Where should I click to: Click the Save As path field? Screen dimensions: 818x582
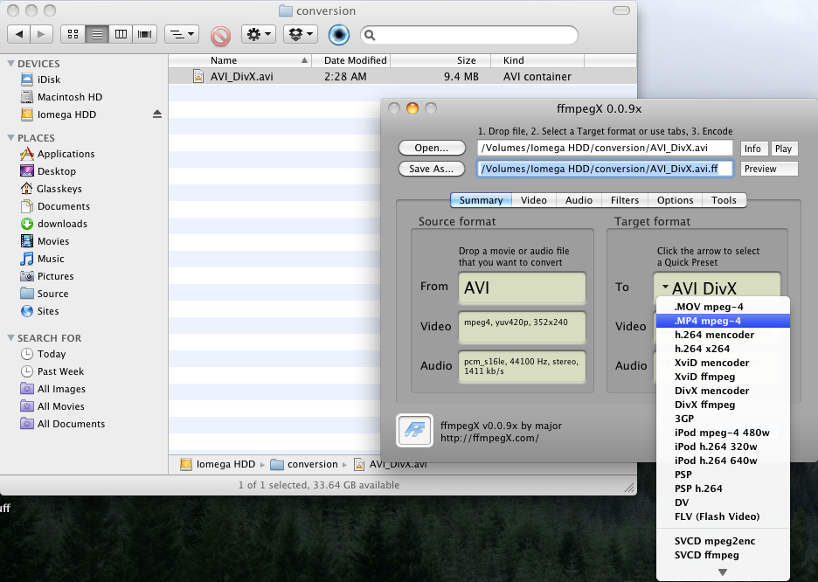(x=604, y=169)
